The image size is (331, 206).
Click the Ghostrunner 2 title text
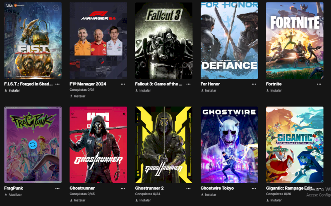click(149, 188)
